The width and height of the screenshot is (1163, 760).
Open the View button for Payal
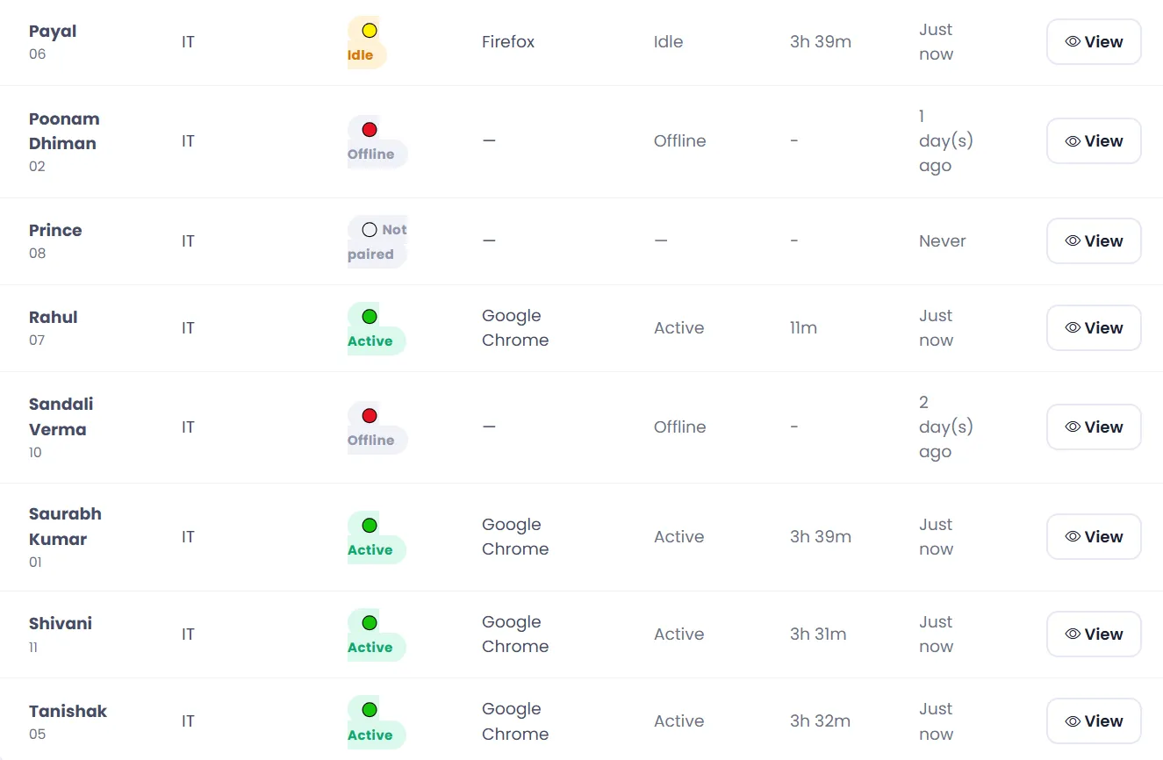(1094, 42)
